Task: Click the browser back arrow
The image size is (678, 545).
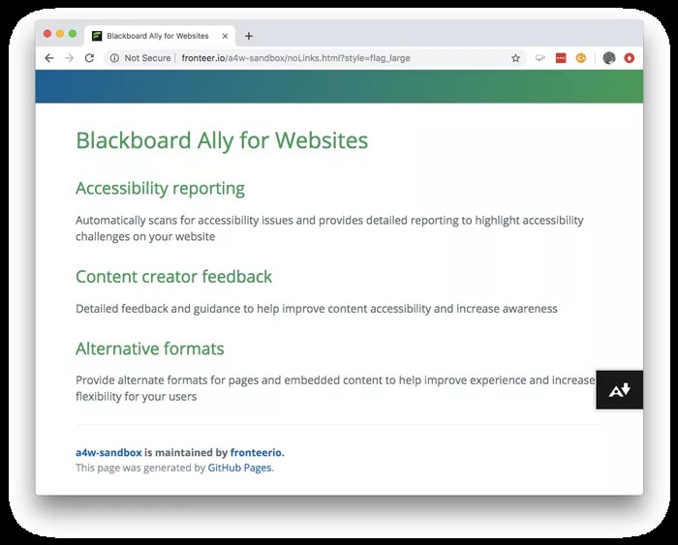Action: 48,58
